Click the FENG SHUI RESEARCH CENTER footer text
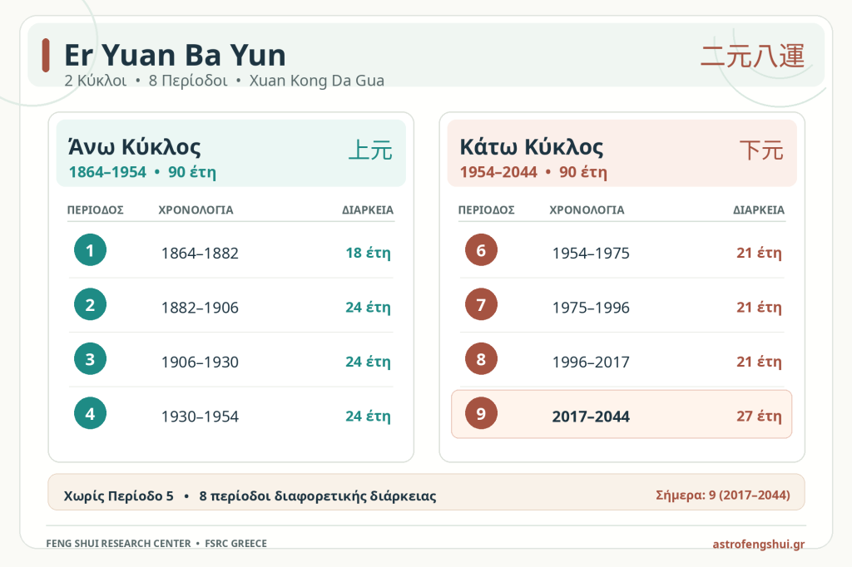 118,543
